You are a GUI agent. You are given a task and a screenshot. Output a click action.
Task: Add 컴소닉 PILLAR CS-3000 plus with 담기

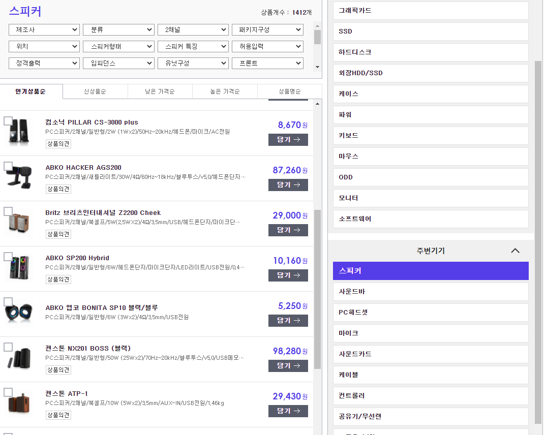(288, 140)
